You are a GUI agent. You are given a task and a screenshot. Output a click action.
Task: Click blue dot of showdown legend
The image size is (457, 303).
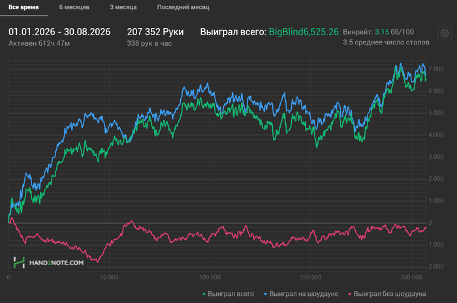pos(266,294)
